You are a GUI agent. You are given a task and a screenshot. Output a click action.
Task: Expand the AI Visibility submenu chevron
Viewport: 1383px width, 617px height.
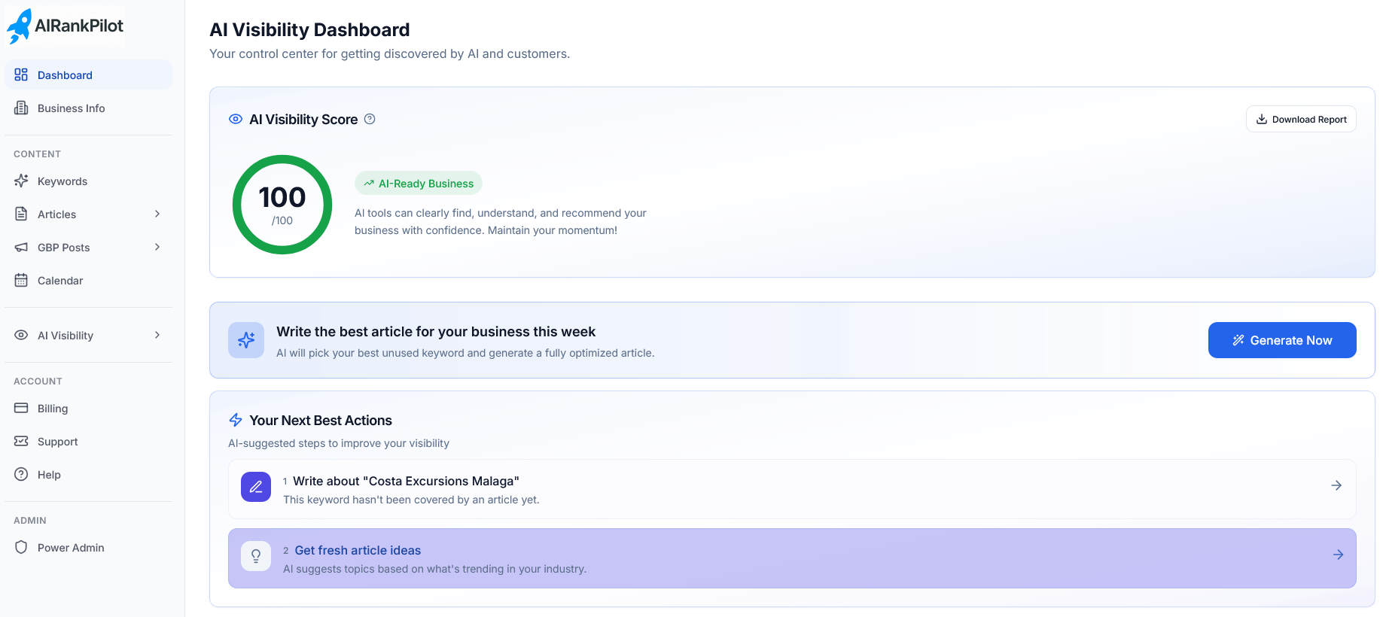point(157,336)
